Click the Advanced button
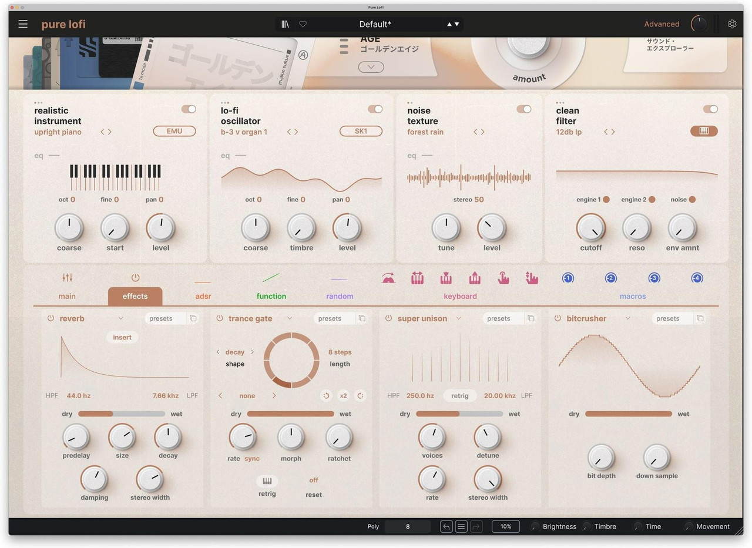 point(662,24)
